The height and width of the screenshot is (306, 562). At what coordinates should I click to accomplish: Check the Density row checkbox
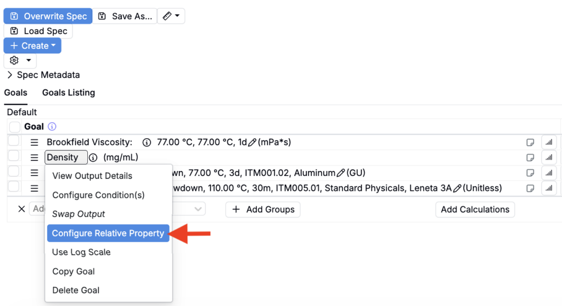pyautogui.click(x=14, y=156)
